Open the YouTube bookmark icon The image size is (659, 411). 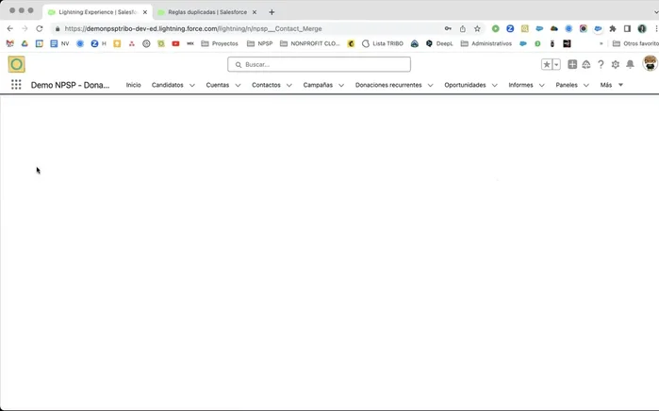coord(175,43)
